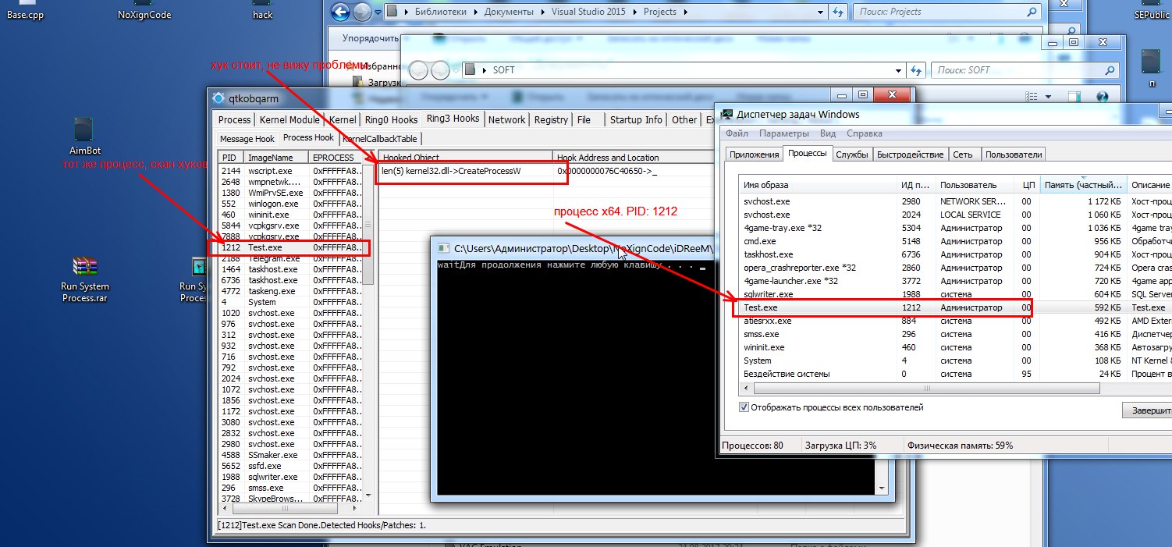The height and width of the screenshot is (547, 1172).
Task: Switch to Message Hook sub-tab
Action: point(247,139)
